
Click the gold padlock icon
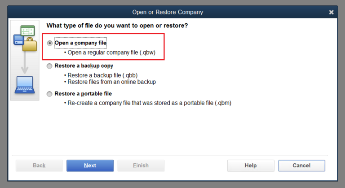coord(30,44)
